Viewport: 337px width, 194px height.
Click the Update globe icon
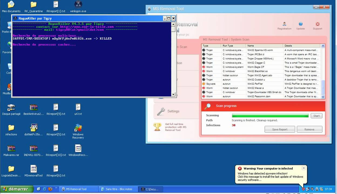click(x=301, y=24)
